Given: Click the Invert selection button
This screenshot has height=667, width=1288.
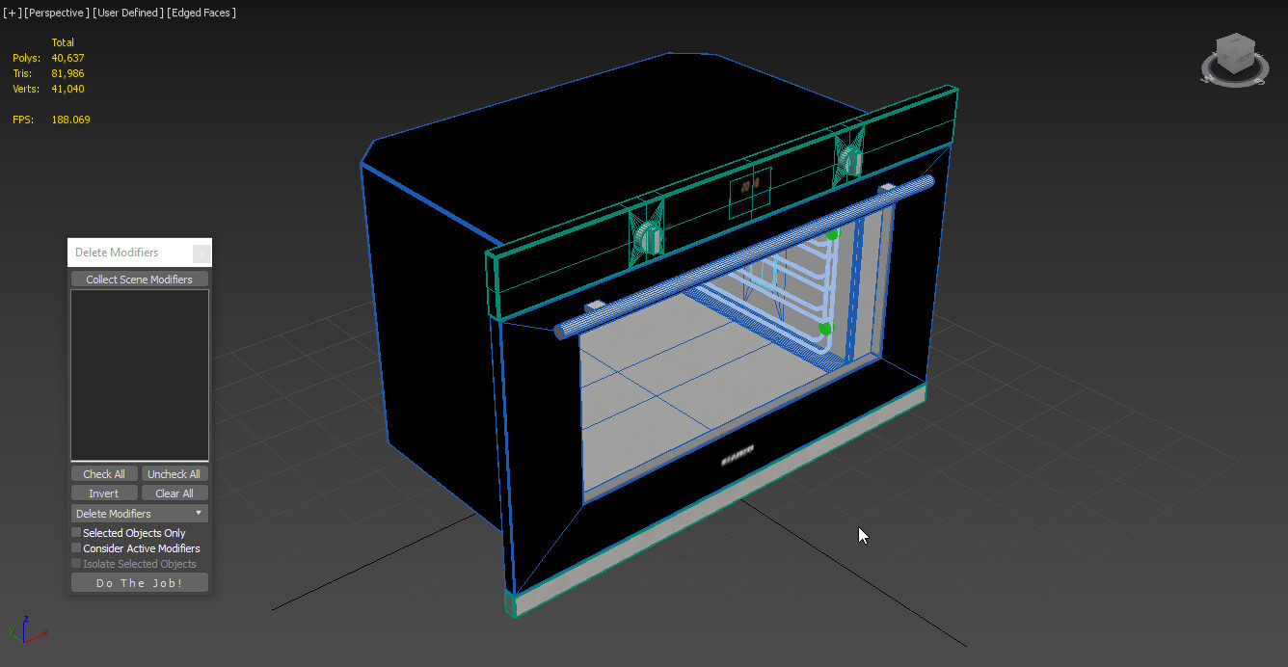Looking at the screenshot, I should (x=103, y=493).
